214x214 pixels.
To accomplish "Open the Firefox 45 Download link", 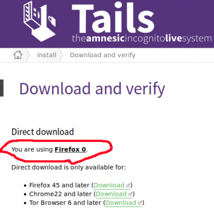I will pos(109,185).
